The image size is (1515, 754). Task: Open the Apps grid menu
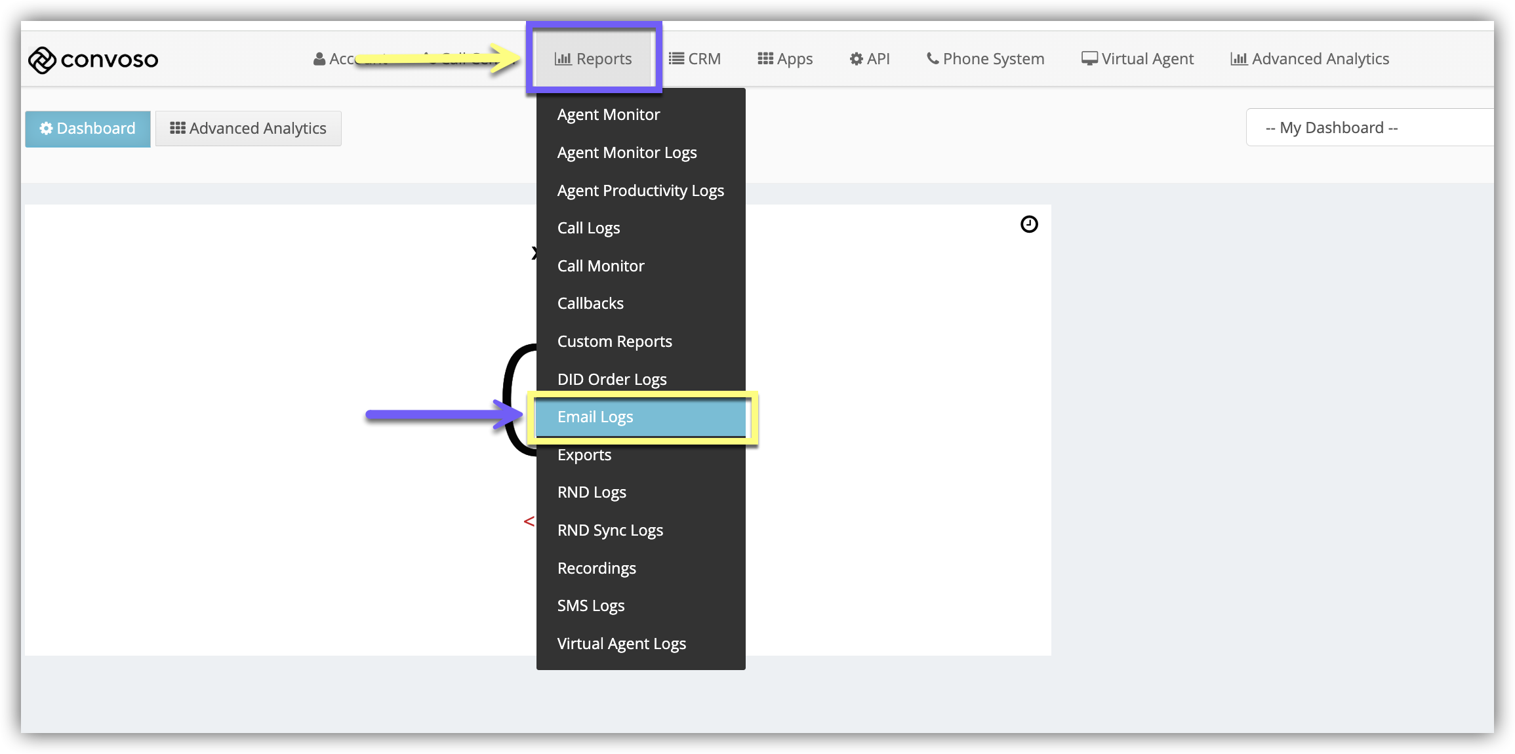785,59
